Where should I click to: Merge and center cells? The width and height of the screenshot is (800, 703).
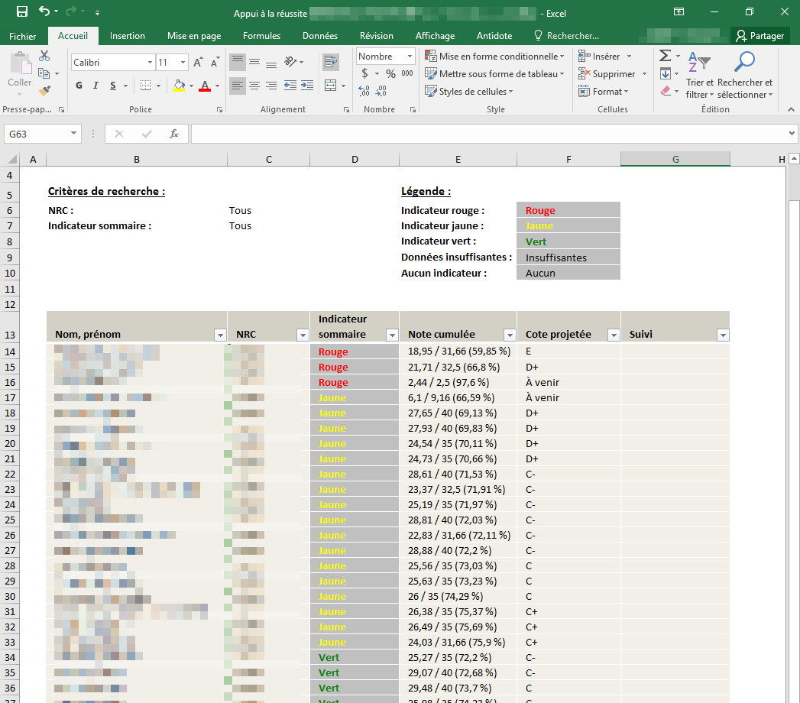pyautogui.click(x=331, y=85)
